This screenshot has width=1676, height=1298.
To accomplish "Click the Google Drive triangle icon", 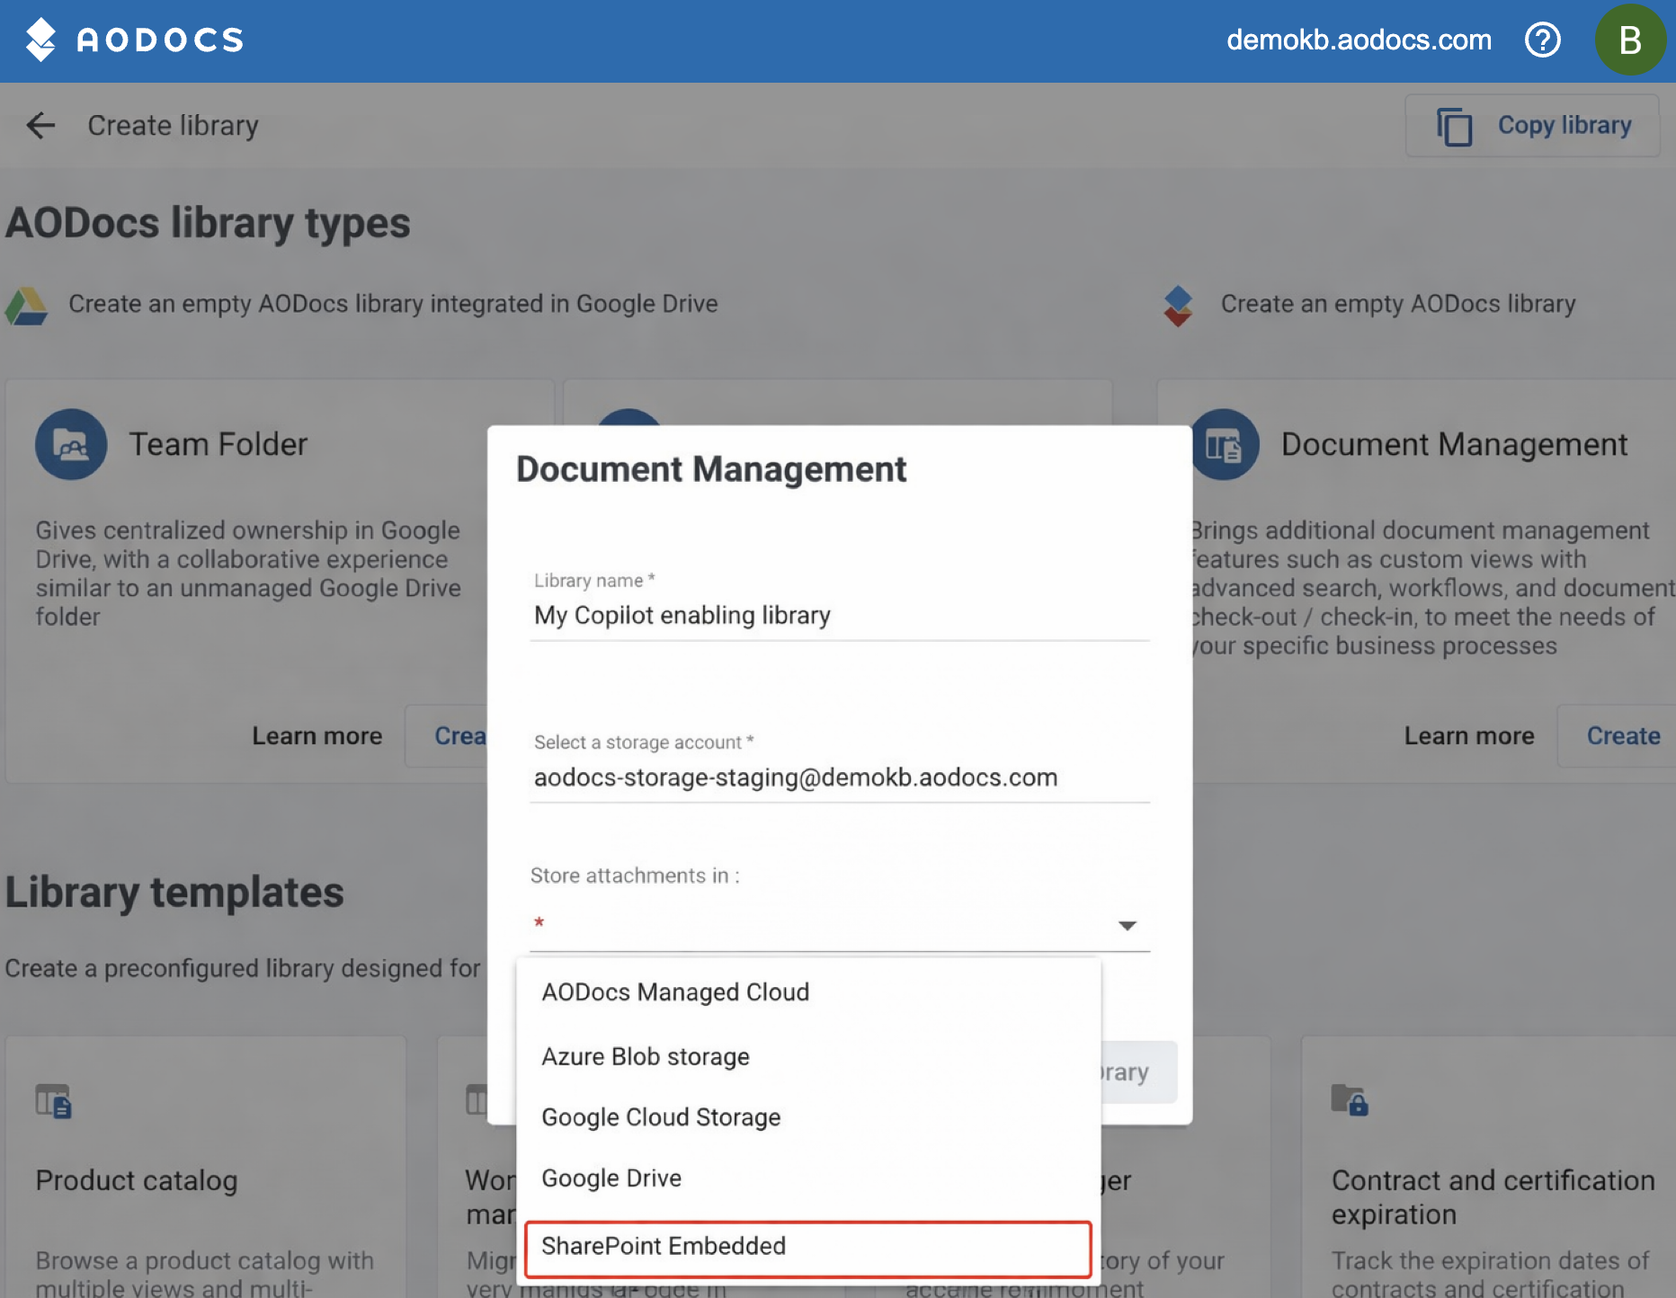I will tap(26, 307).
